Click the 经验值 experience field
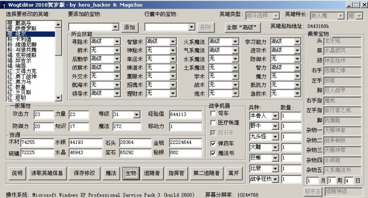Screen dimensions: 368x198 186,114
